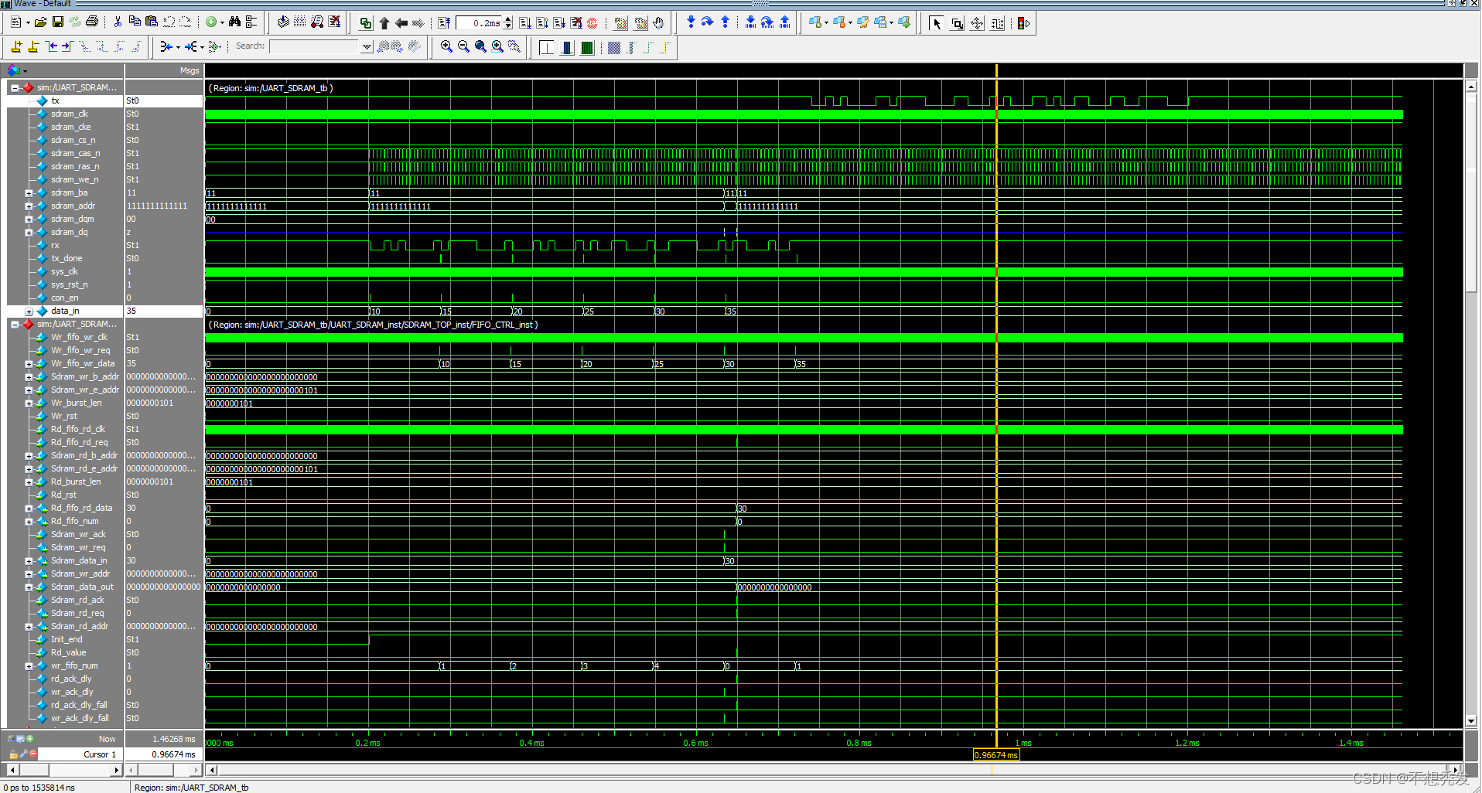Open Find with the binoculars icon
This screenshot has width=1482, height=793.
(234, 22)
